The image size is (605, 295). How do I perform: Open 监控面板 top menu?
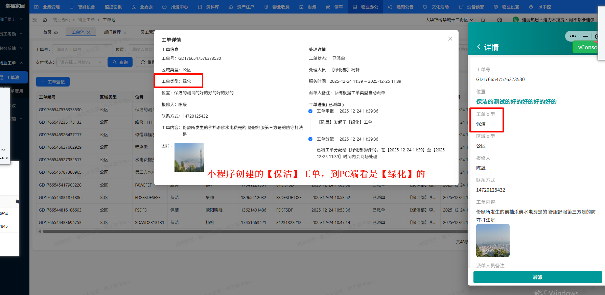[x=113, y=7]
